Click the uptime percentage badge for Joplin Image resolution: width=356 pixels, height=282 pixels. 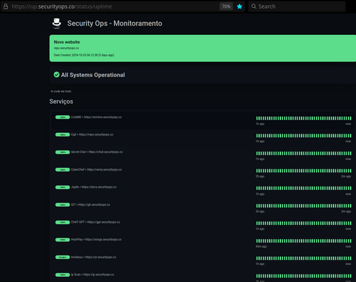63,187
